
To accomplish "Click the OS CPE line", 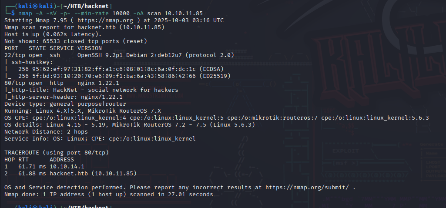I will click(x=217, y=118).
